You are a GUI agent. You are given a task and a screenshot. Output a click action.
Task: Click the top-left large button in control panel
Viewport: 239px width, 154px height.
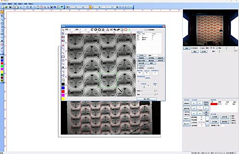click(187, 104)
